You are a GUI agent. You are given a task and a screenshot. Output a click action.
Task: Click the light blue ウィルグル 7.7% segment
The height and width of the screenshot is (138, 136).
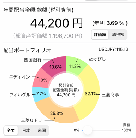tap(40, 94)
